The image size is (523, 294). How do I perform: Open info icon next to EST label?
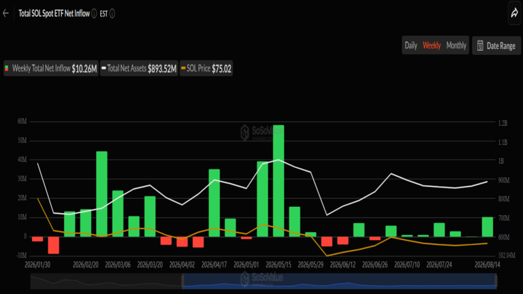coord(112,14)
